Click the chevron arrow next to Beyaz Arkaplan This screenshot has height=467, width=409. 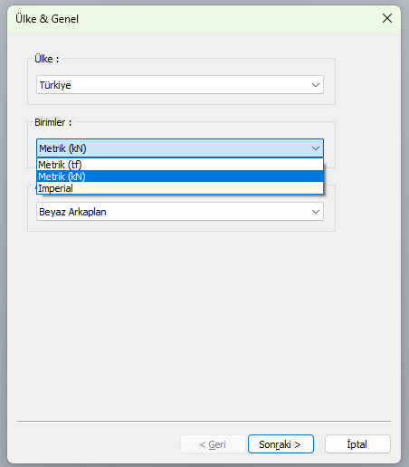point(316,212)
